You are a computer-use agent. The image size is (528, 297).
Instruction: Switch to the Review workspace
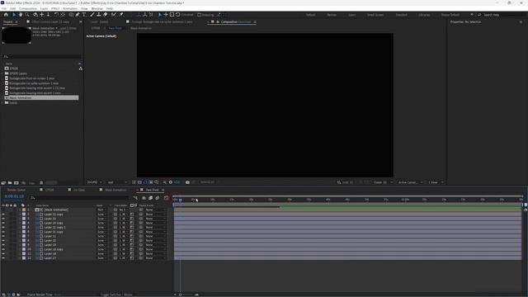pyautogui.click(x=332, y=15)
